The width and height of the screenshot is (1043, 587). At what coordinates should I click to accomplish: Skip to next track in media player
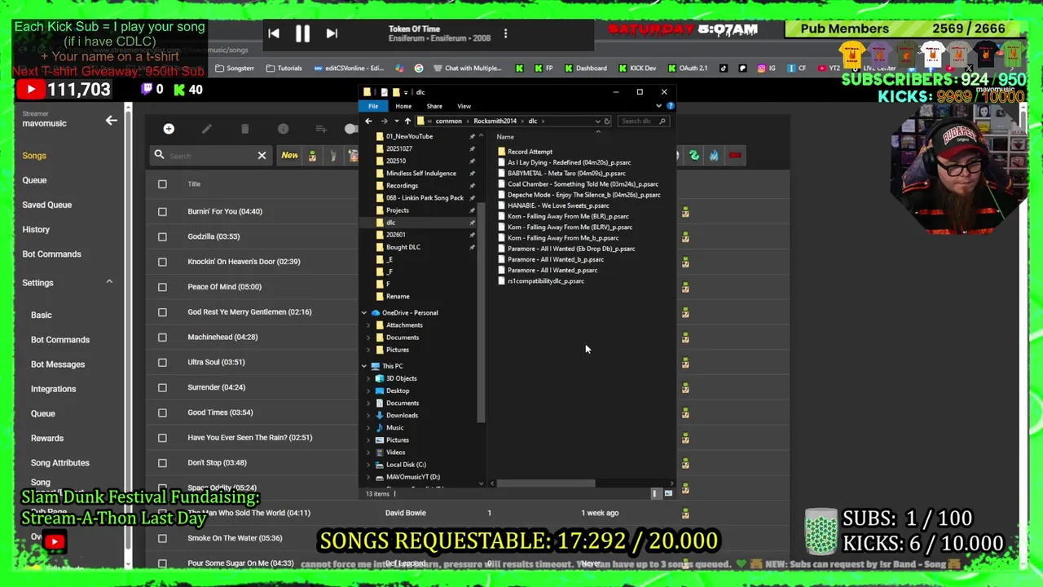[332, 33]
